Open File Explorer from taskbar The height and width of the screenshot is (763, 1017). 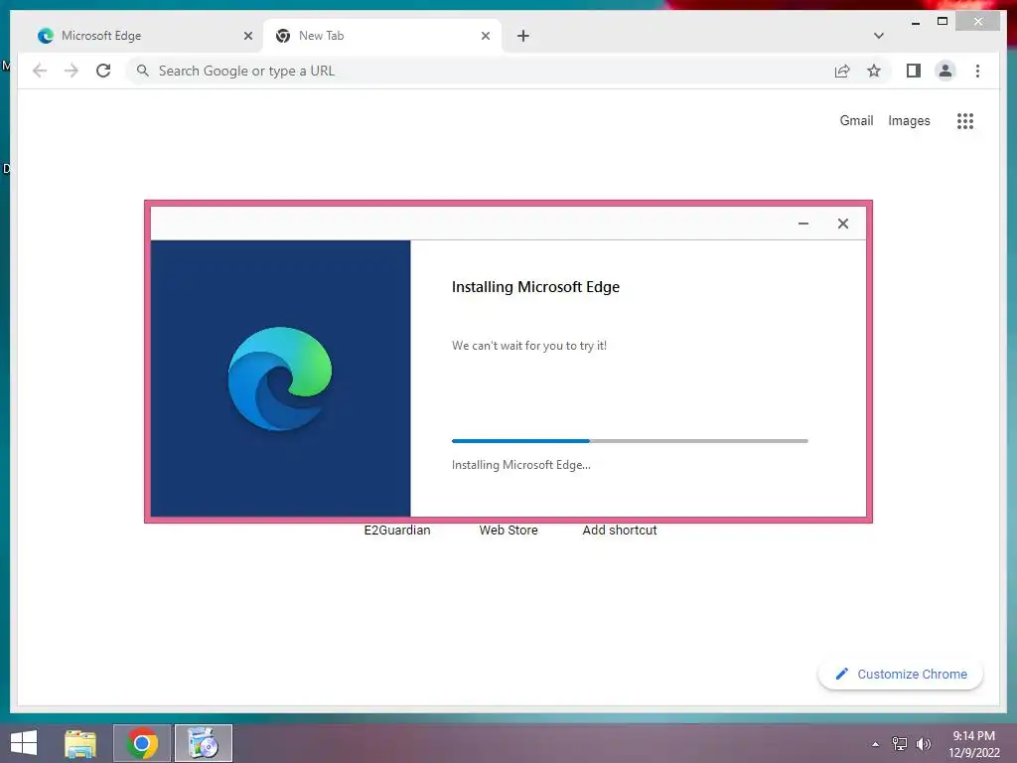click(x=80, y=743)
